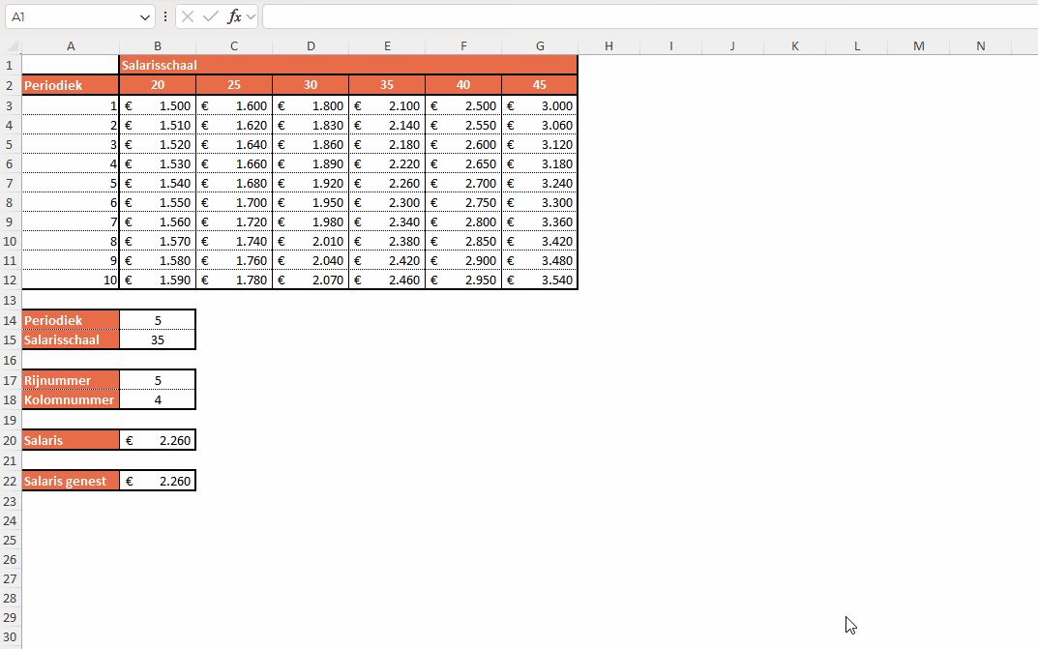Click the Select All corner triangle
Screen dimensions: 1038x649
(12, 45)
